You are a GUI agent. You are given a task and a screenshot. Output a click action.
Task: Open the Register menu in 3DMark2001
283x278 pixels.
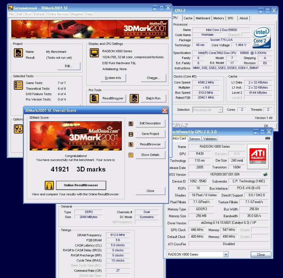click(x=77, y=14)
